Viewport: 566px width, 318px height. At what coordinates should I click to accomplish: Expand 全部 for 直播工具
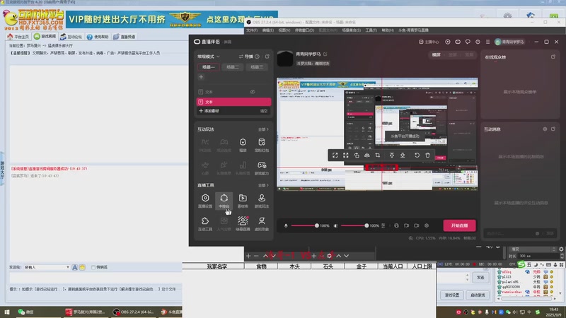pos(263,185)
